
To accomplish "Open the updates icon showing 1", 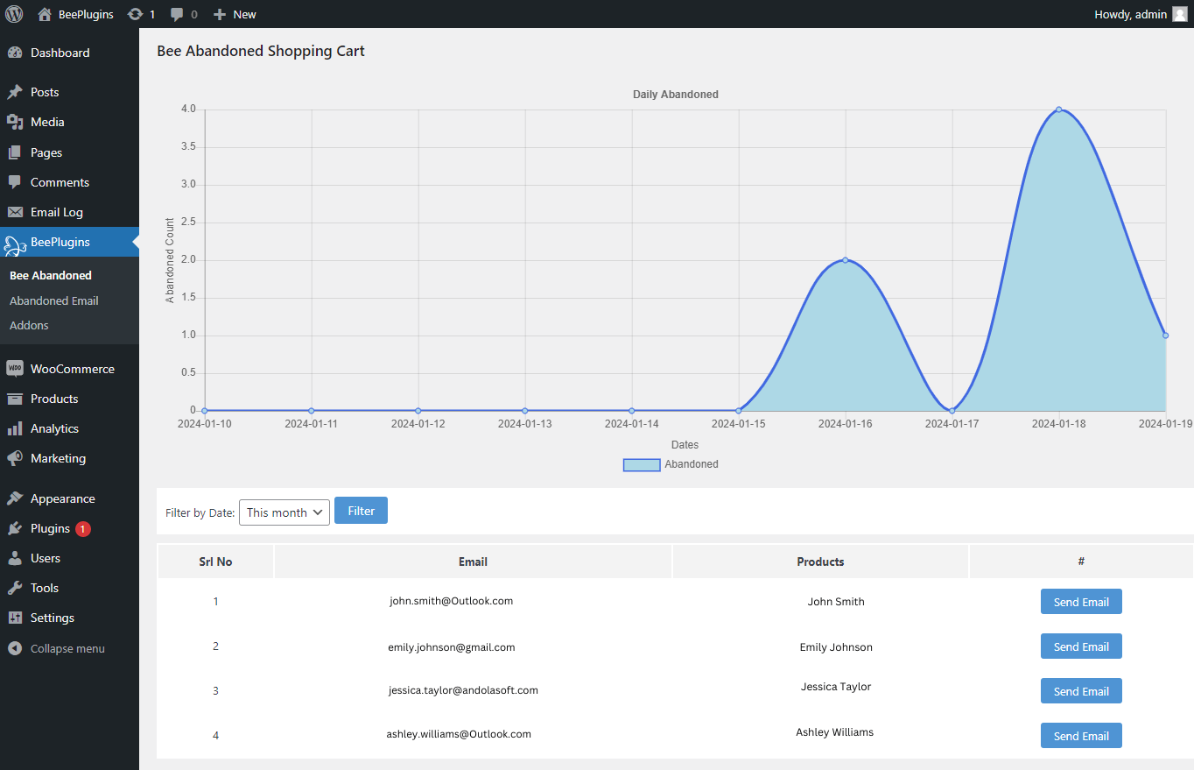I will click(135, 14).
